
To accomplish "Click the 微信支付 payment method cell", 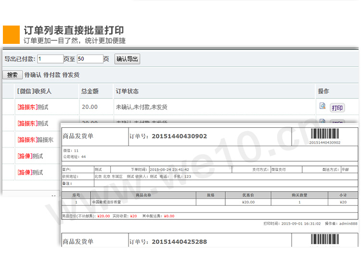I will pyautogui.click(x=278, y=170).
